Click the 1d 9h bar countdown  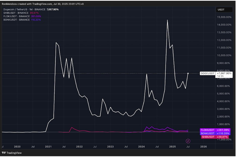[x=220, y=76]
